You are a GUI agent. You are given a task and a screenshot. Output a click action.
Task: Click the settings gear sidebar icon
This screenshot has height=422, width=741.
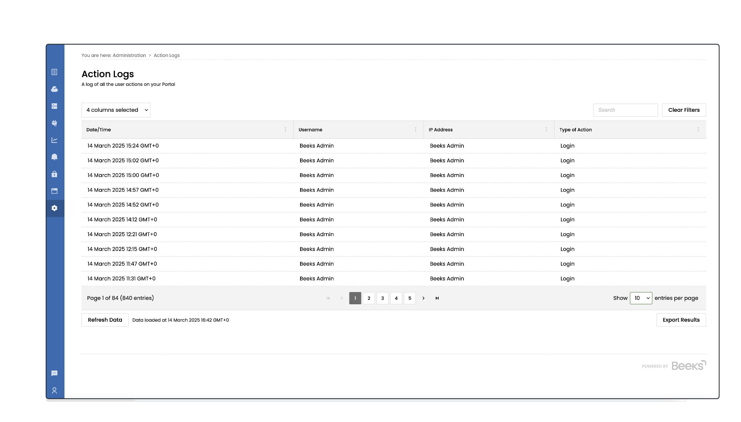pos(54,208)
